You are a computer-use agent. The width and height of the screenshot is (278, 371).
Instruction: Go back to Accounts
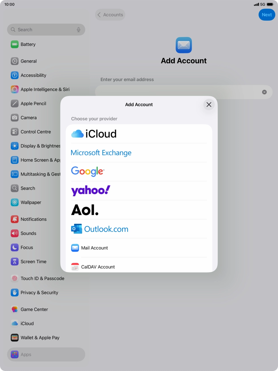pyautogui.click(x=110, y=15)
